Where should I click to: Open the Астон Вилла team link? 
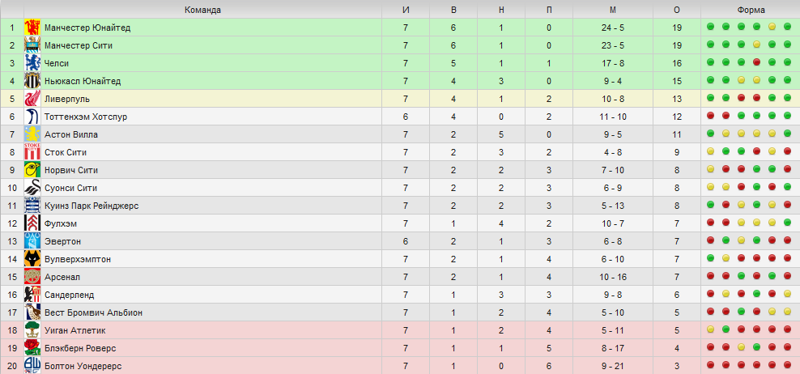click(71, 134)
